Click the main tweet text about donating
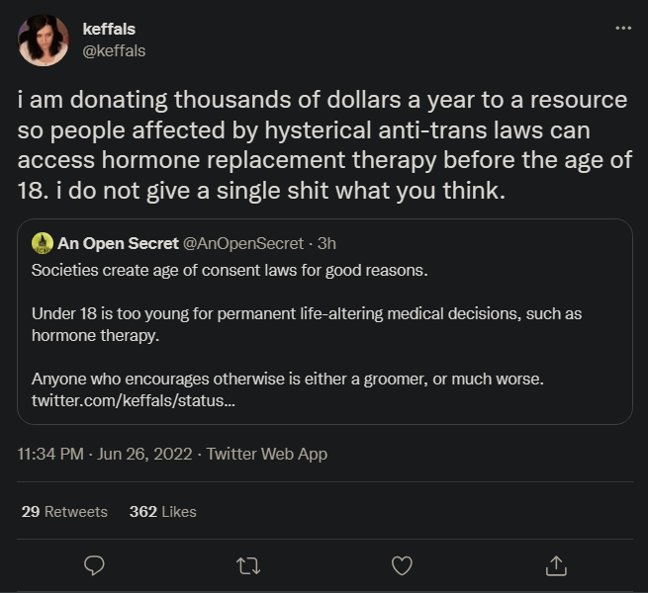This screenshot has height=593, width=648. [323, 144]
